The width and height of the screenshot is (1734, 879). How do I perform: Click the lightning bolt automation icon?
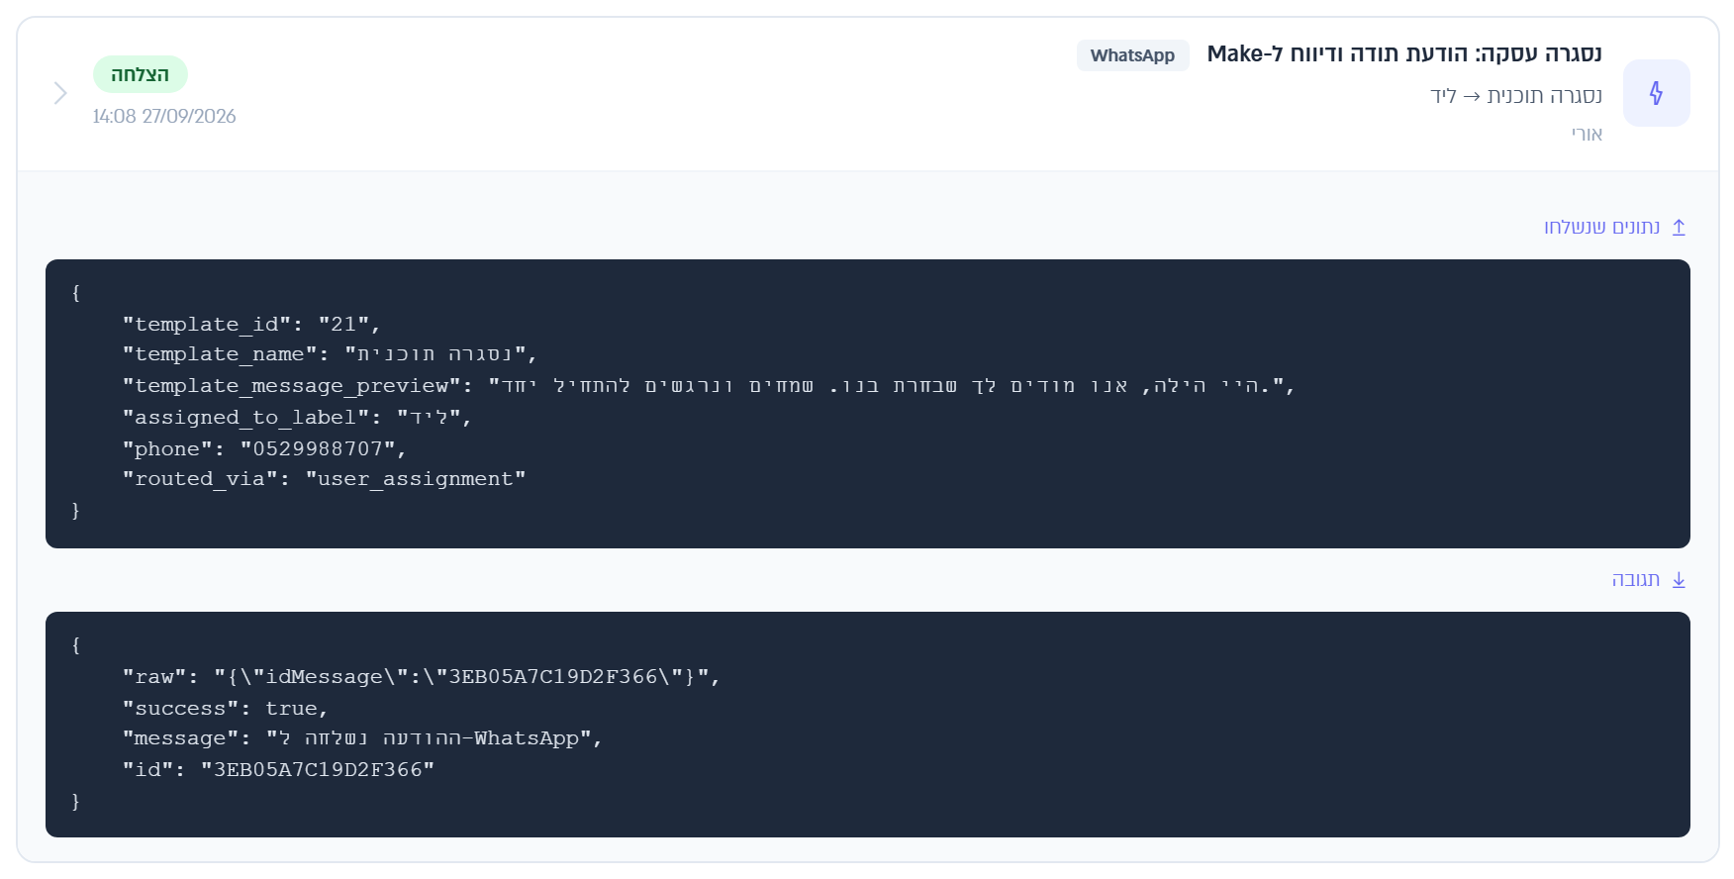(1656, 93)
